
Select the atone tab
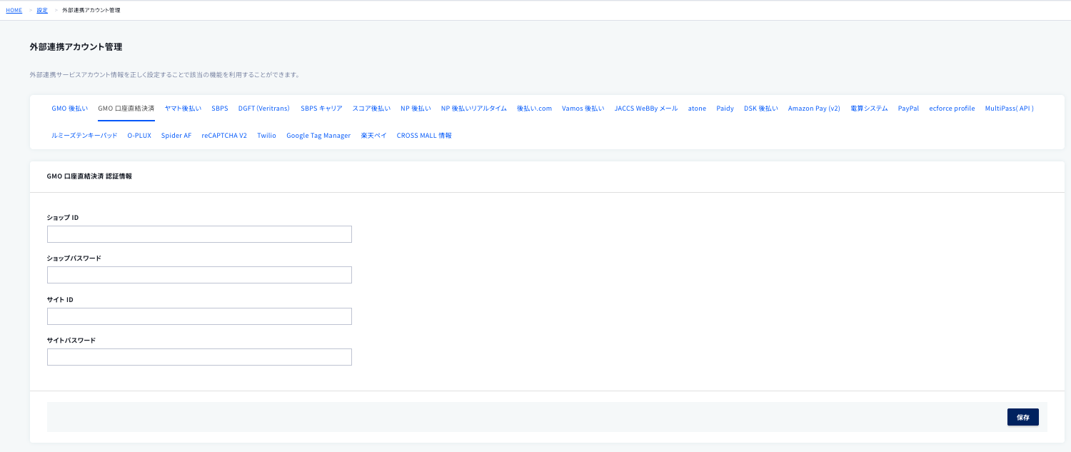click(697, 109)
